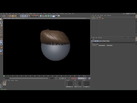Open the Attribute Manager Mode menu
Screen dimensions: 137x103
tap(94, 37)
